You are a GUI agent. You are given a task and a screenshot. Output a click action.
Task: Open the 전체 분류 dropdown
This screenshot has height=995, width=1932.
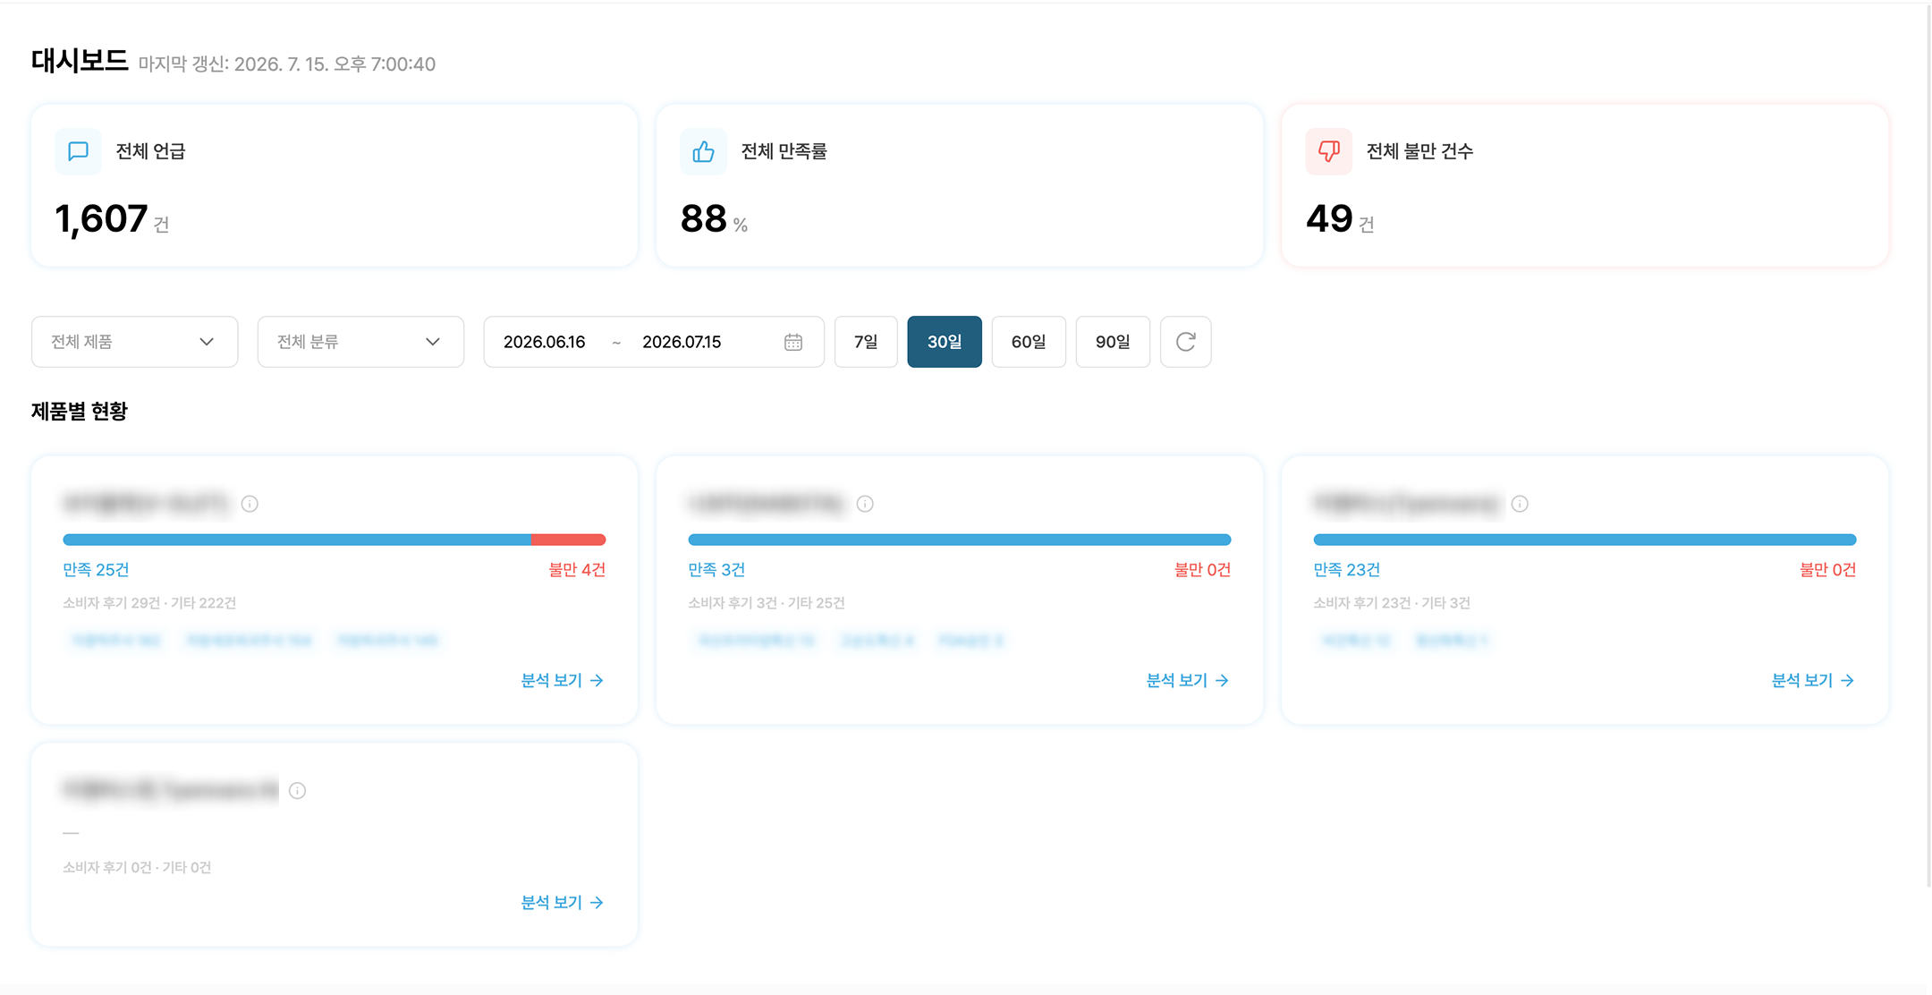360,342
